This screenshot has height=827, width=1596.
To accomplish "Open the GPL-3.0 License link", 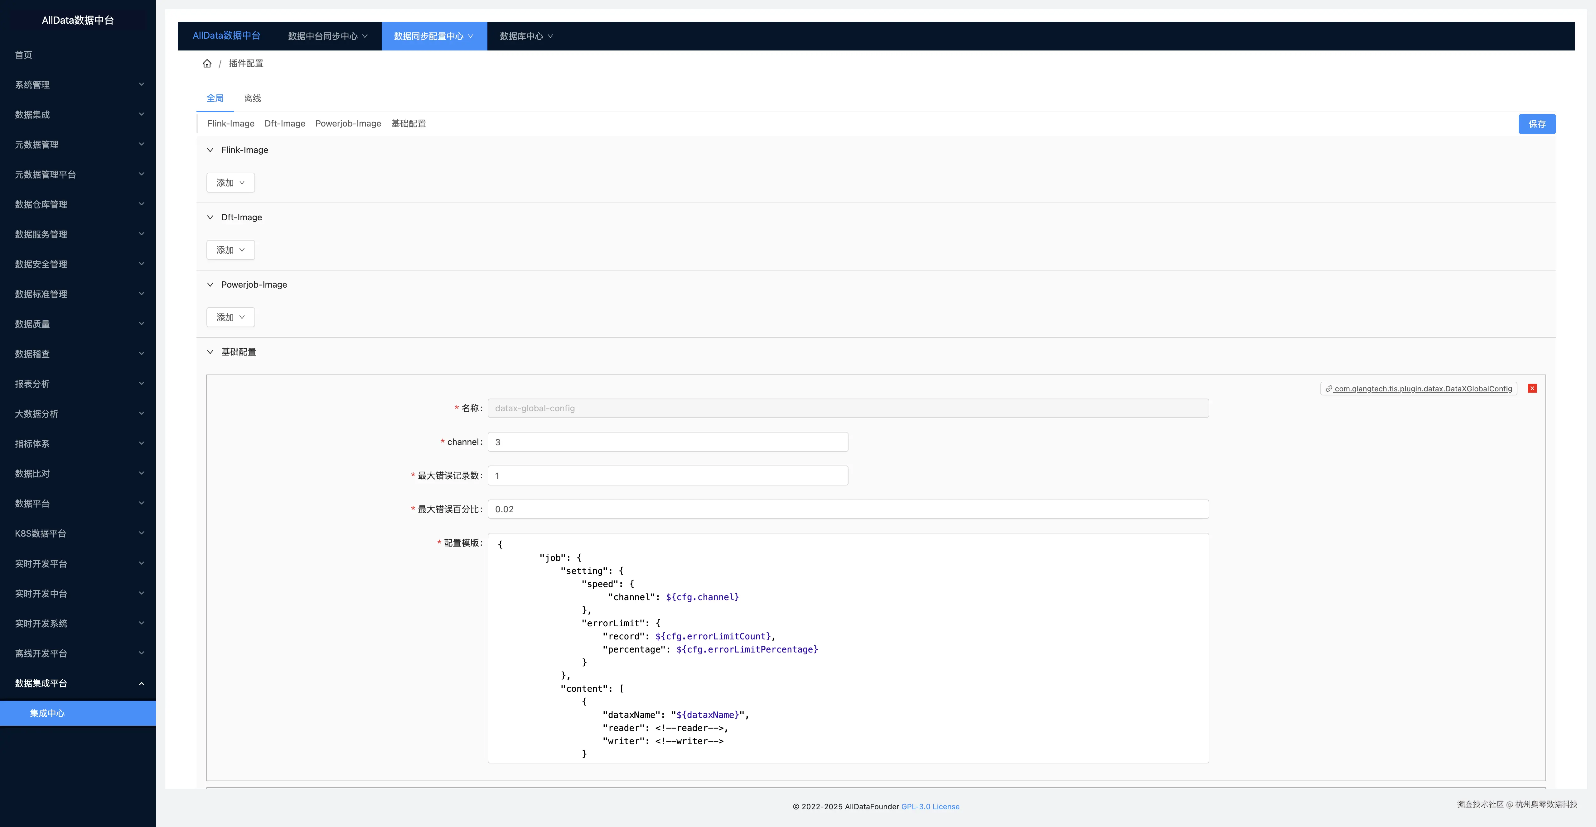I will tap(930, 806).
